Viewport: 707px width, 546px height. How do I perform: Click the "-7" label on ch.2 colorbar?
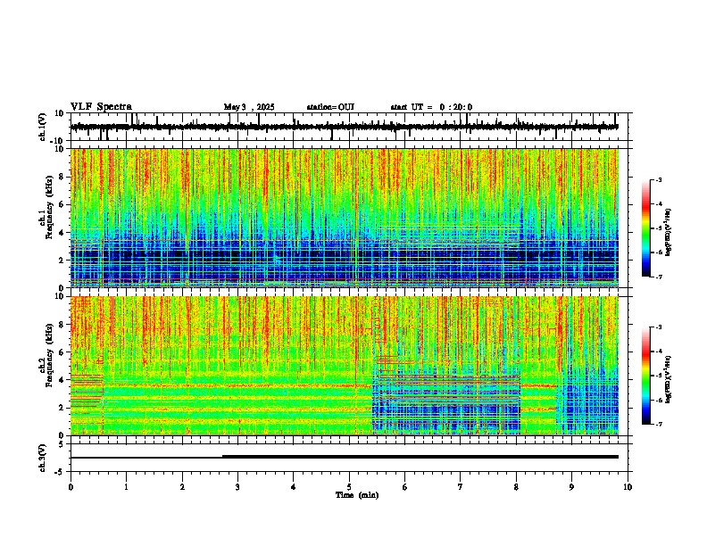coord(658,424)
